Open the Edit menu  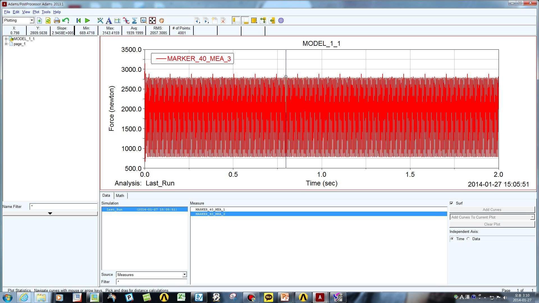pyautogui.click(x=16, y=12)
